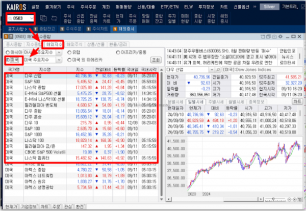The image size is (306, 211).
Task: Open the 투자정보 menu
Action: tap(206, 7)
